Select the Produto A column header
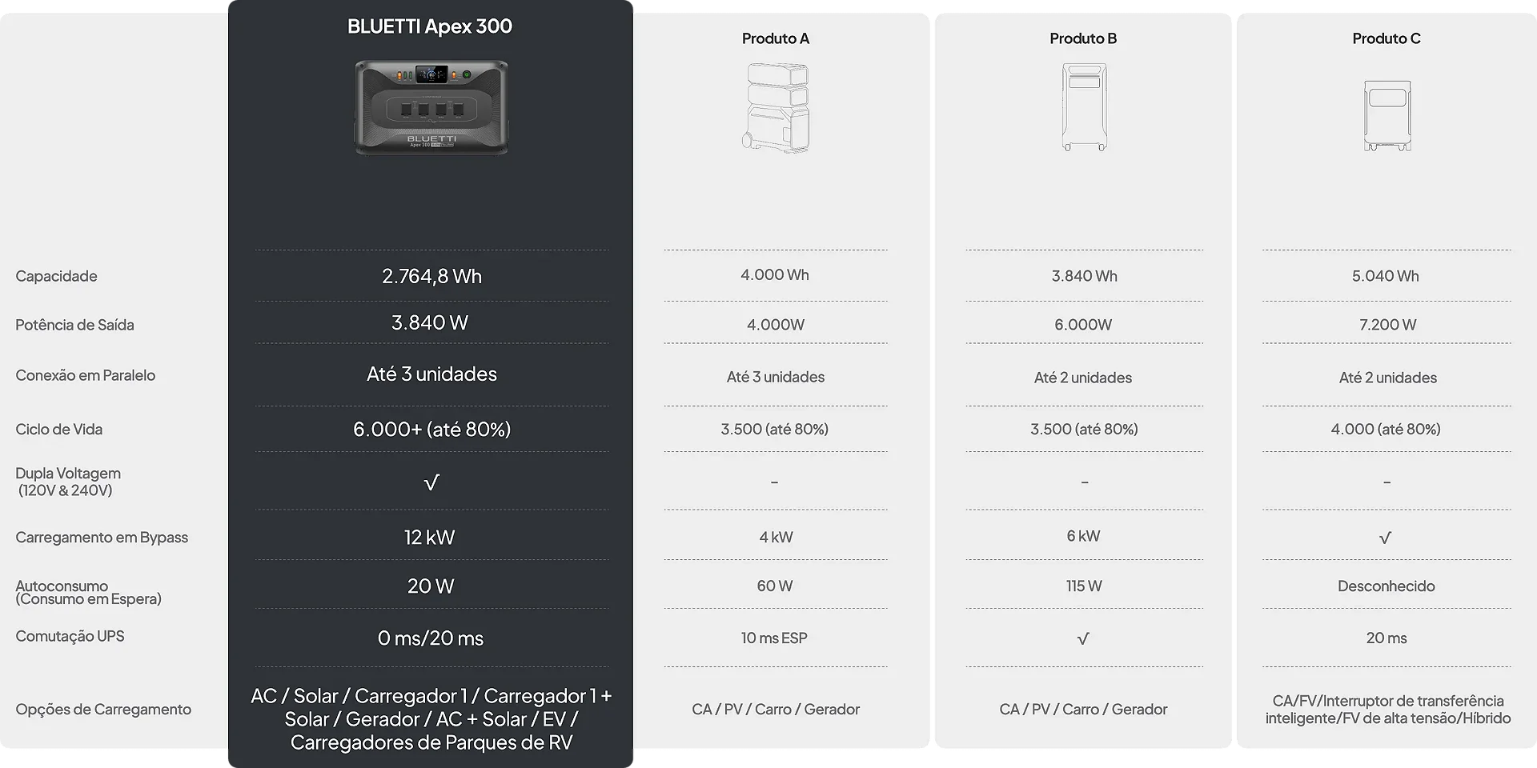Viewport: 1537px width, 768px height. click(775, 38)
